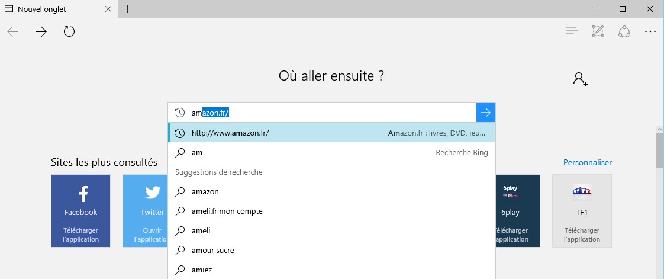This screenshot has width=664, height=279.
Task: Click the blue Go arrow button
Action: (486, 113)
